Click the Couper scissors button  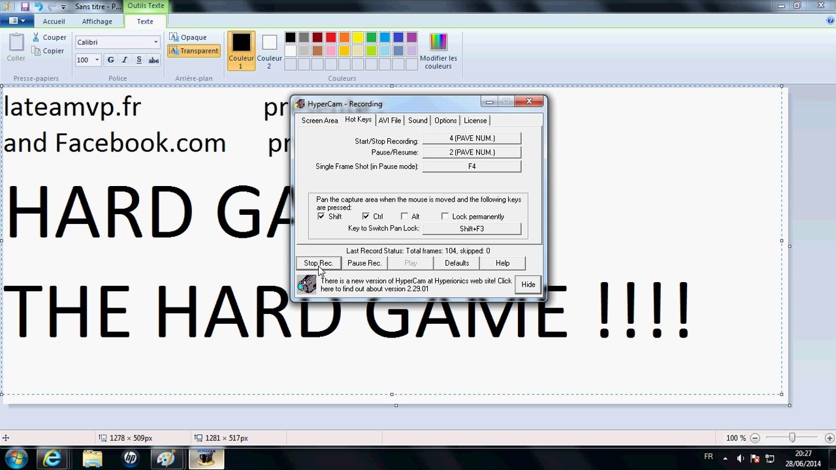coord(50,38)
